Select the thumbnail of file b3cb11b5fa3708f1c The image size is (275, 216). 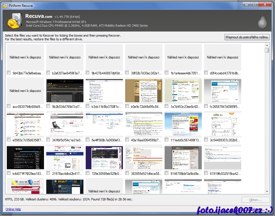(104, 91)
